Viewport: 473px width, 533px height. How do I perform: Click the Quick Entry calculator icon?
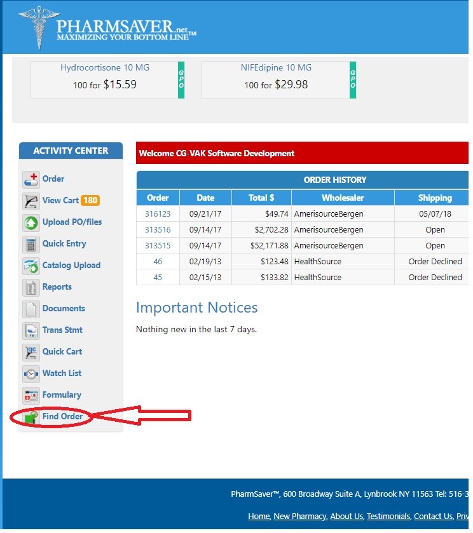pos(31,244)
